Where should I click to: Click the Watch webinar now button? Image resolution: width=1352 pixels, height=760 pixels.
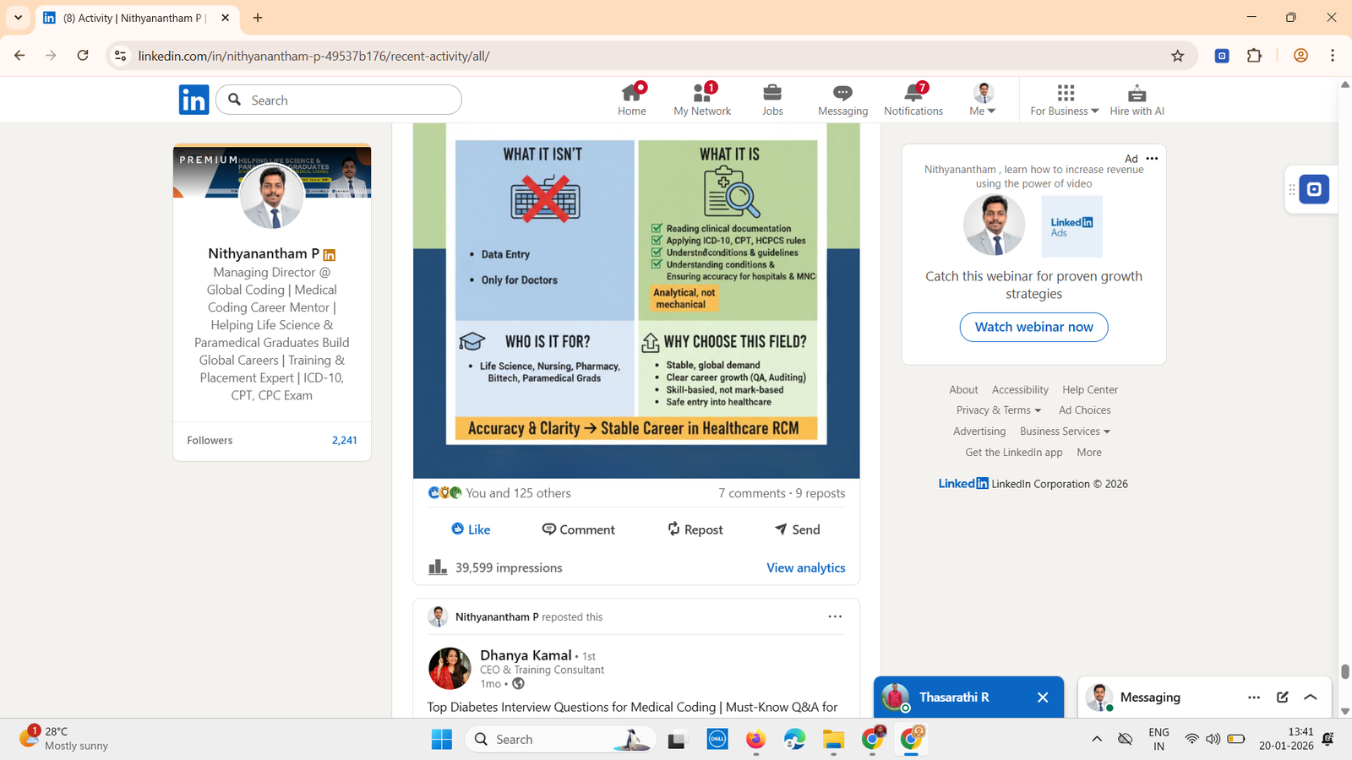1033,327
